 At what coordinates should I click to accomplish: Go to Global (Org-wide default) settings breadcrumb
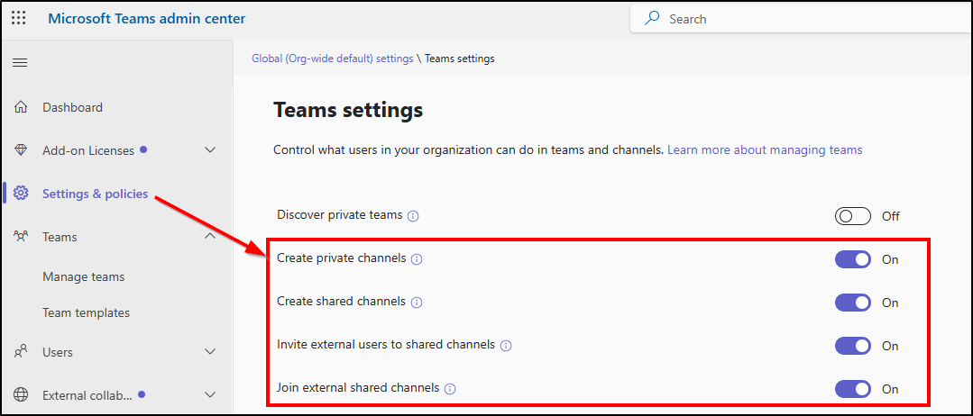pyautogui.click(x=332, y=59)
